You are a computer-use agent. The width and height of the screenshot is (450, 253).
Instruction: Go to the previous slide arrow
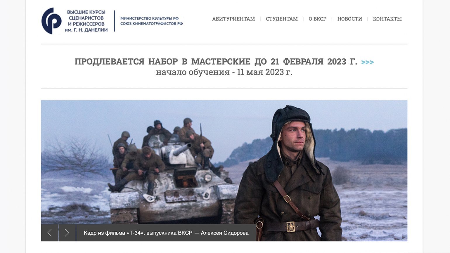50,233
